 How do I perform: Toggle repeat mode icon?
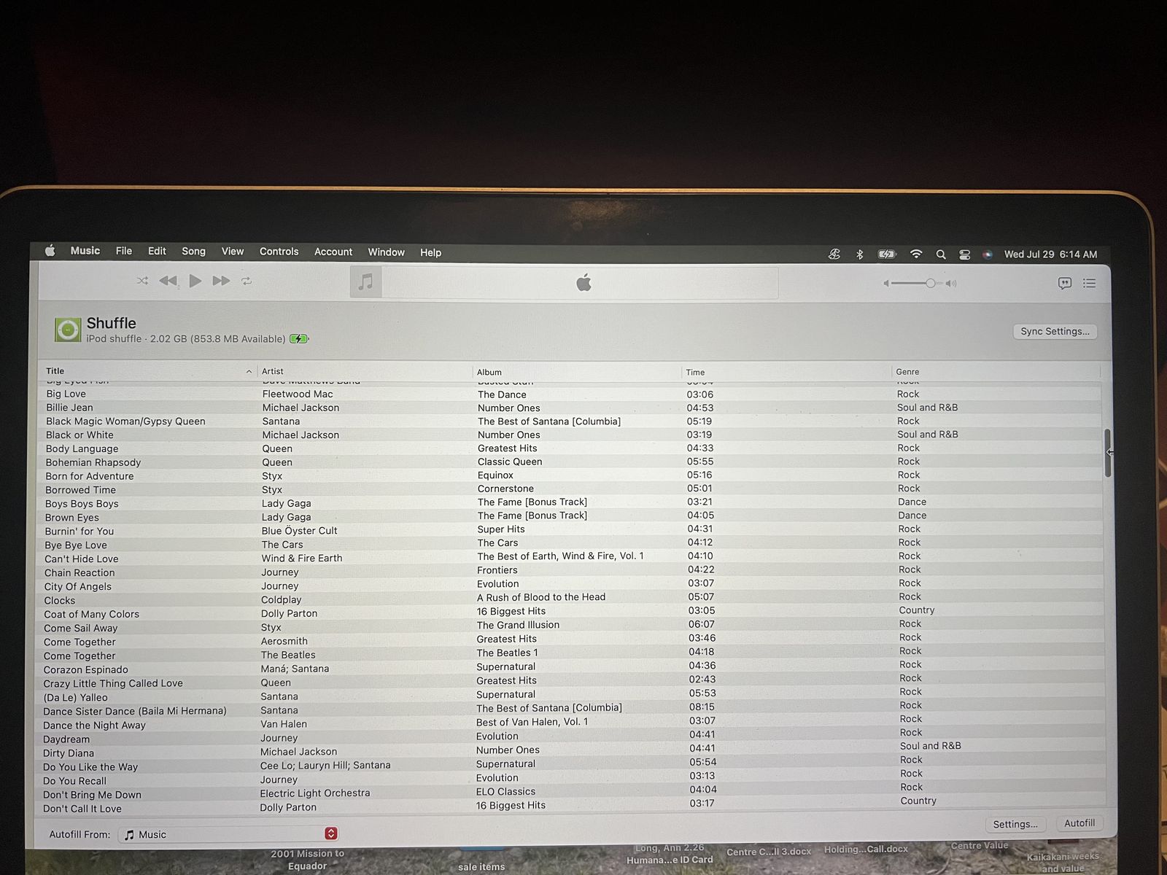247,281
